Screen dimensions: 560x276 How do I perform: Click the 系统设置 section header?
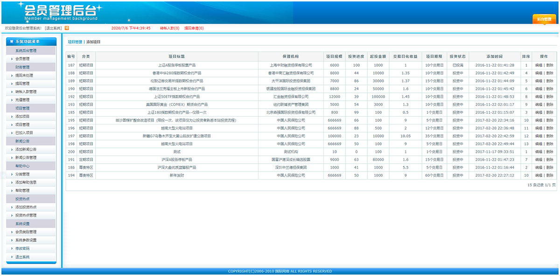[x=31, y=224]
